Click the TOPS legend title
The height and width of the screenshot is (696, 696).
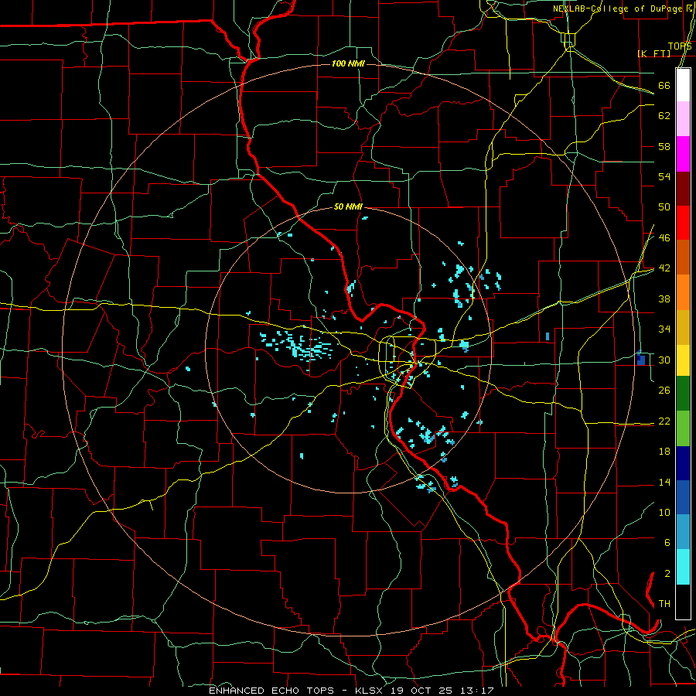(680, 46)
